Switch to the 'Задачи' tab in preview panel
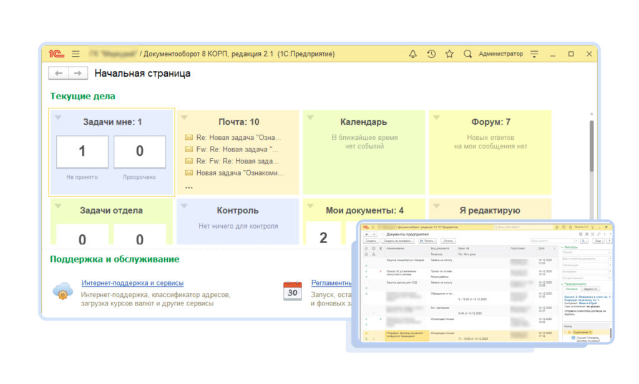Viewport: 639px width, 384px height. [590, 289]
